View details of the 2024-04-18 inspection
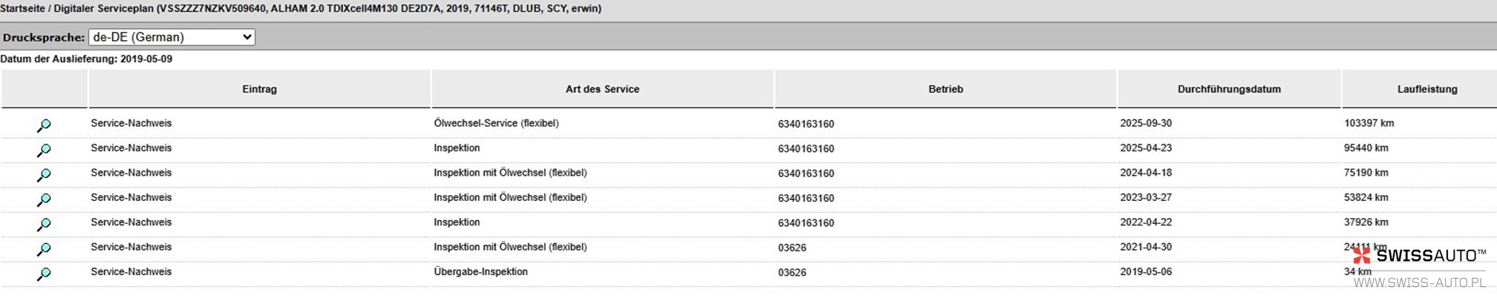This screenshot has width=1497, height=298. pos(44,175)
